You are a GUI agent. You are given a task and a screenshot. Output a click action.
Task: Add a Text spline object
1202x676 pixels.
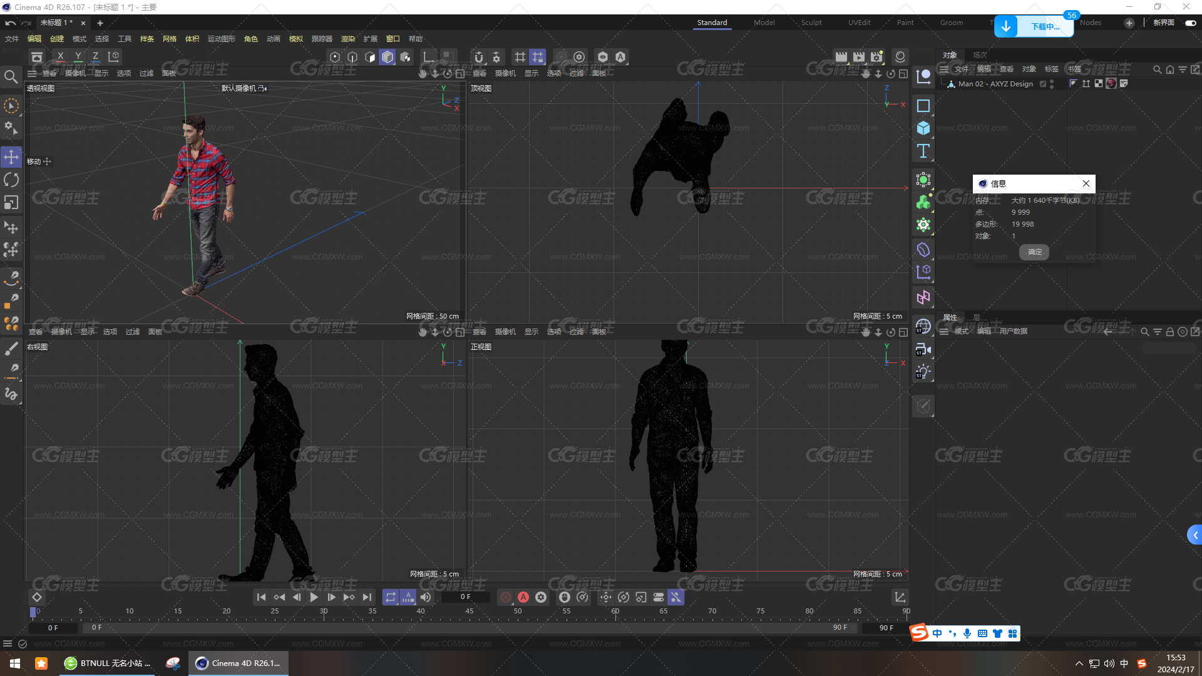tap(923, 151)
